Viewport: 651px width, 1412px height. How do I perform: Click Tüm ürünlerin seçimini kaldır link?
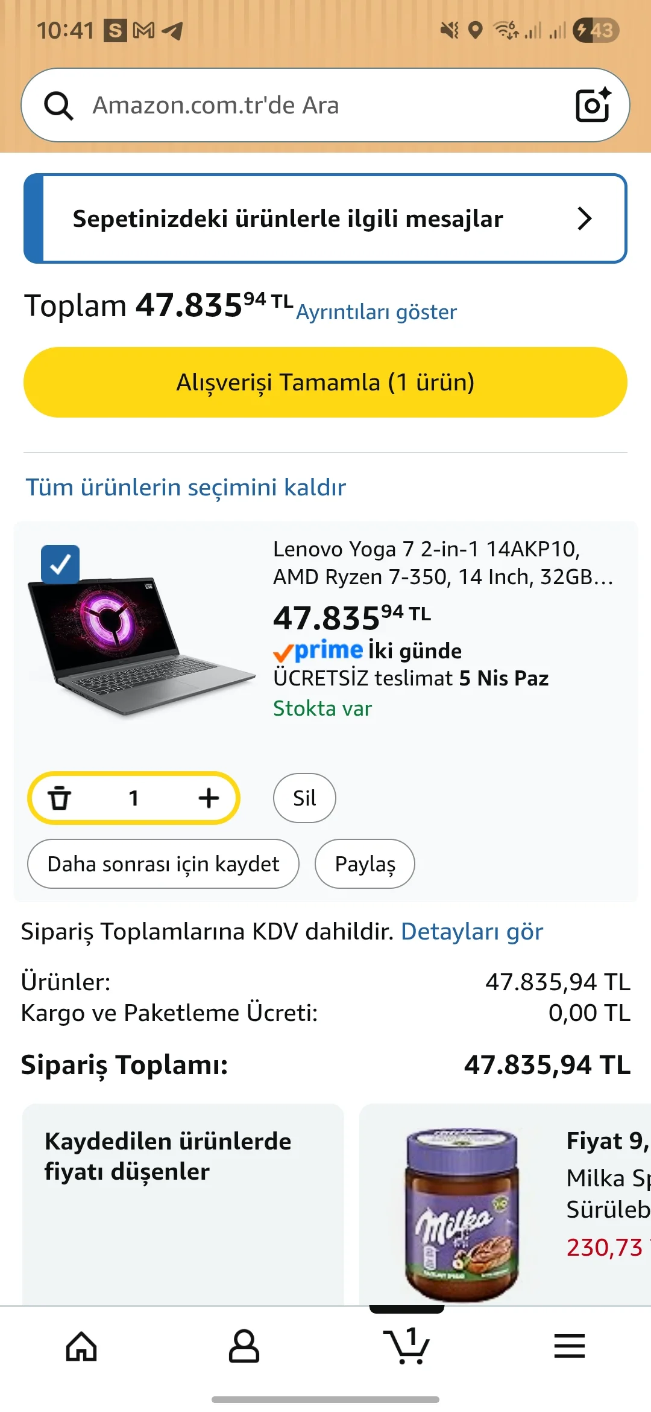point(186,488)
